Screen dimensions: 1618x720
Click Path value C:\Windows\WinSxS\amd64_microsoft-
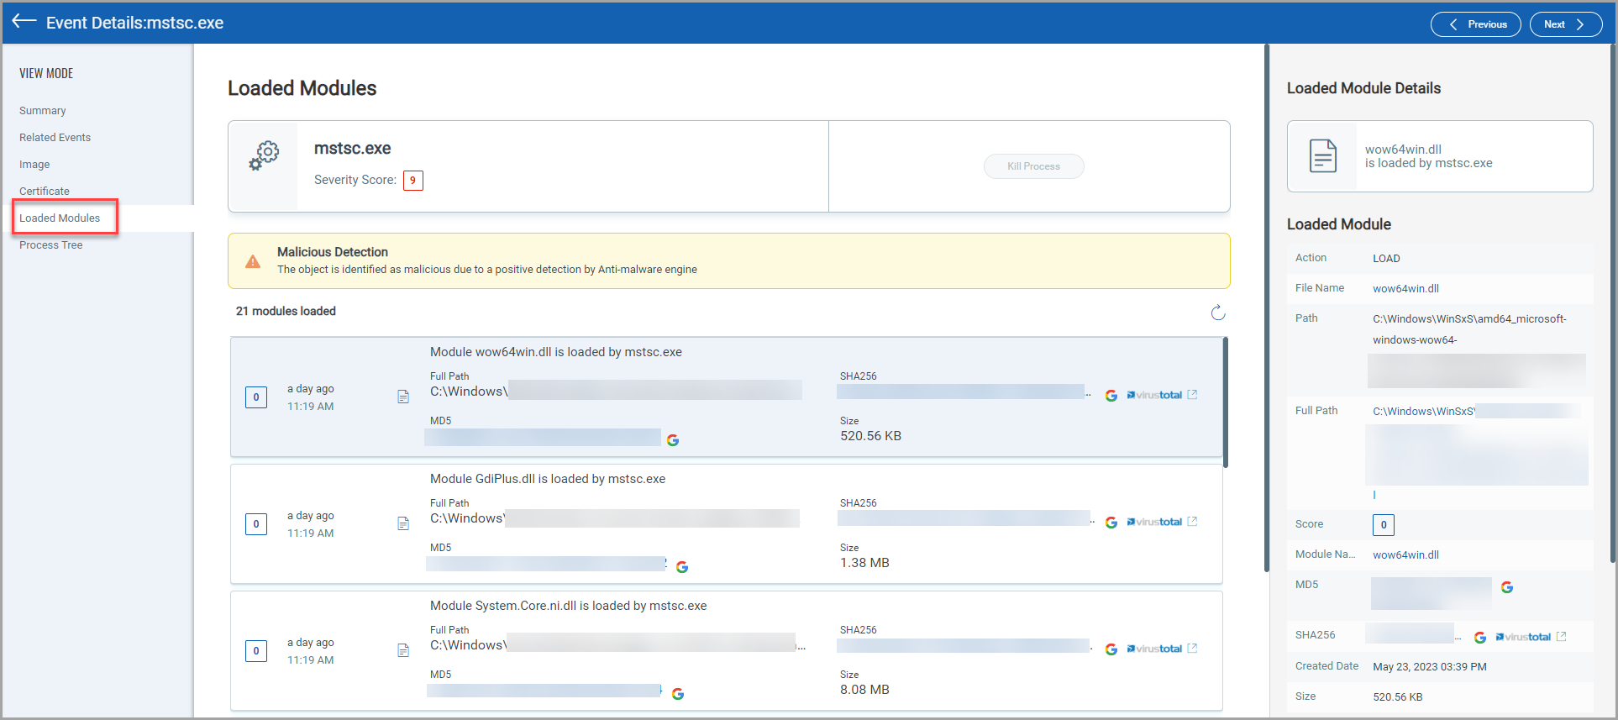pos(1469,319)
